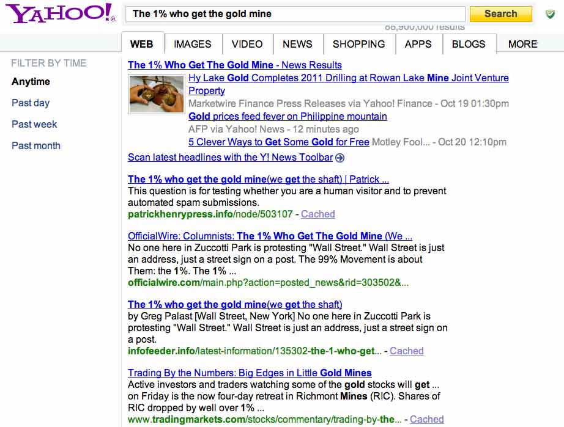The image size is (564, 427).
Task: Open cached copy of infofeeder.info result
Action: (x=406, y=351)
